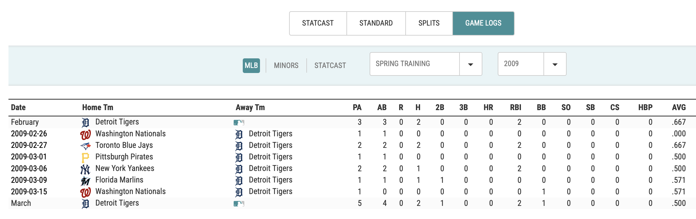Switch to the MINORS league option
The image size is (696, 219).
pyautogui.click(x=286, y=66)
